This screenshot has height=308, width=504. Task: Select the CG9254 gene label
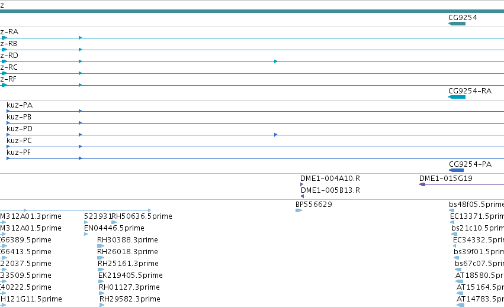(463, 18)
